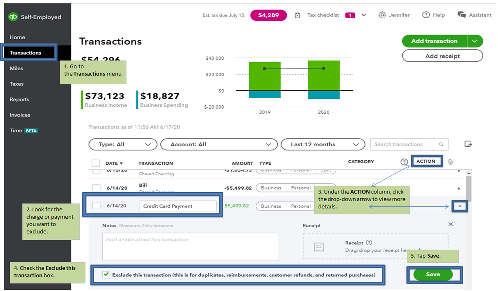
Task: Click the Search transactions field
Action: coord(409,144)
